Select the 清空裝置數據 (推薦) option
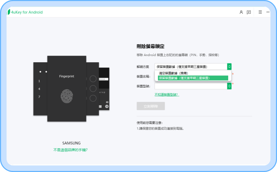Screen dimensions: 277x172 click(x=193, y=73)
